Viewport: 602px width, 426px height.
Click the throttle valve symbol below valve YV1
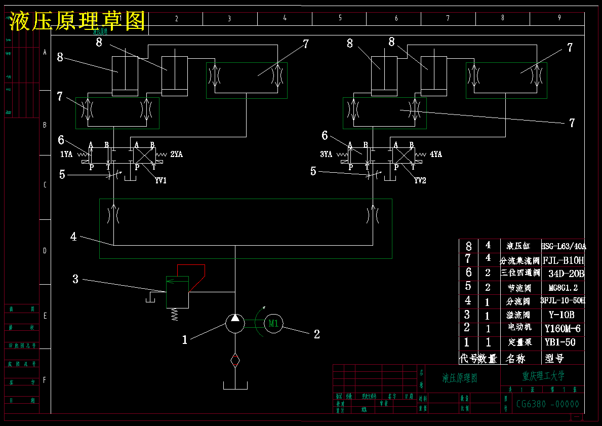point(113,175)
